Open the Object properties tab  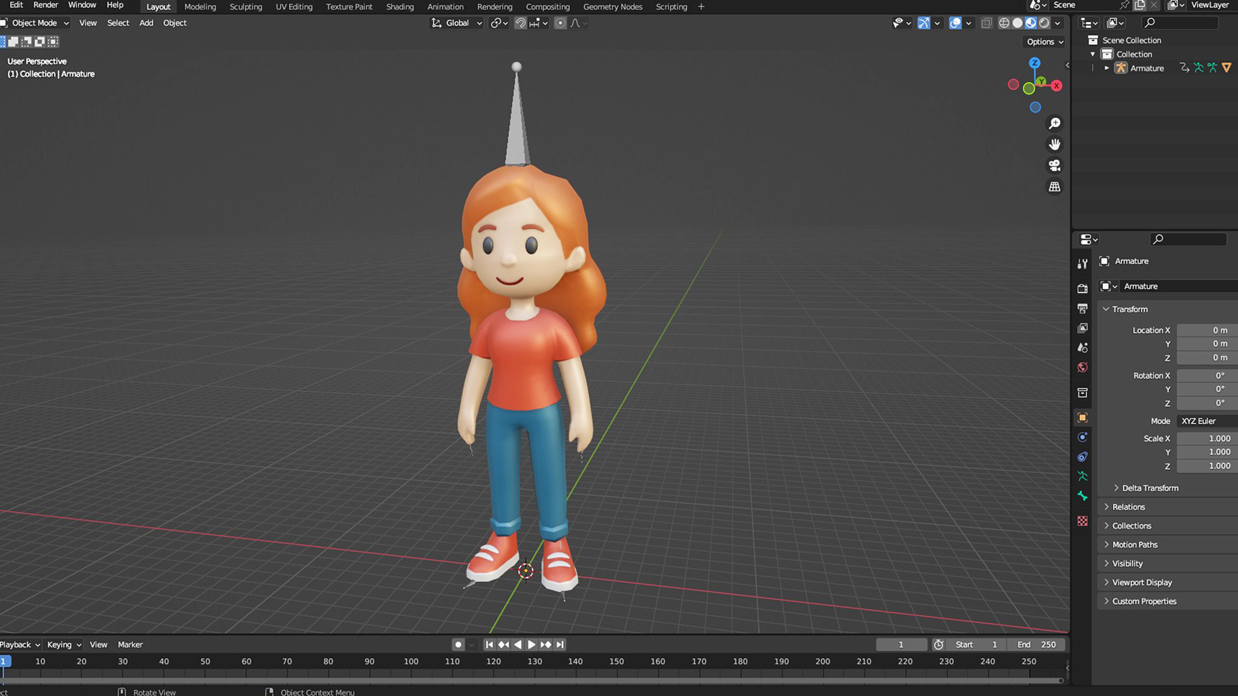pos(1082,417)
